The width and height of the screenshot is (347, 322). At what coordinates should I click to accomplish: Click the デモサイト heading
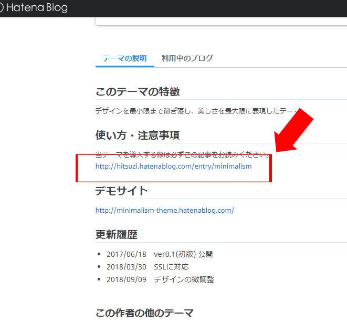click(121, 191)
